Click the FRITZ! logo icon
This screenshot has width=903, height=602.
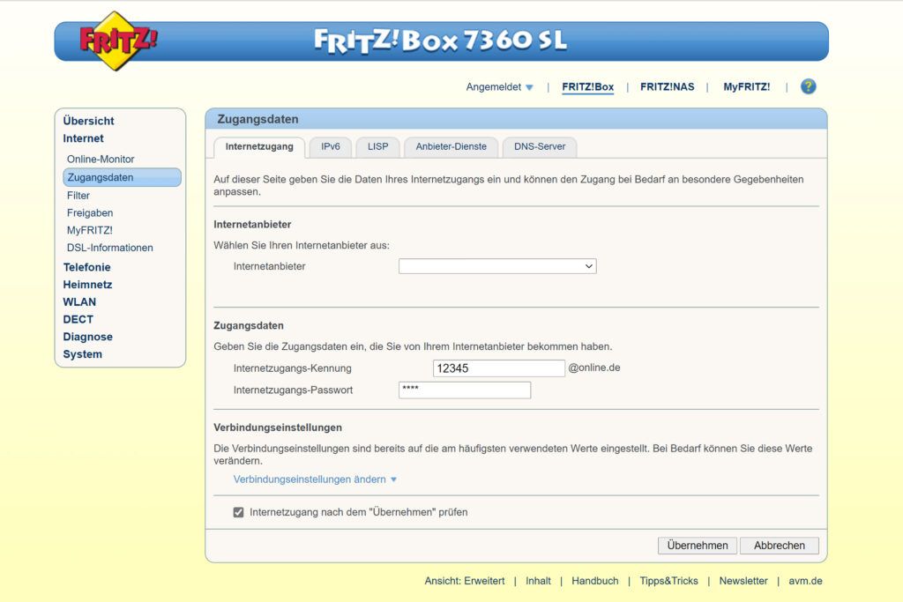pos(117,41)
